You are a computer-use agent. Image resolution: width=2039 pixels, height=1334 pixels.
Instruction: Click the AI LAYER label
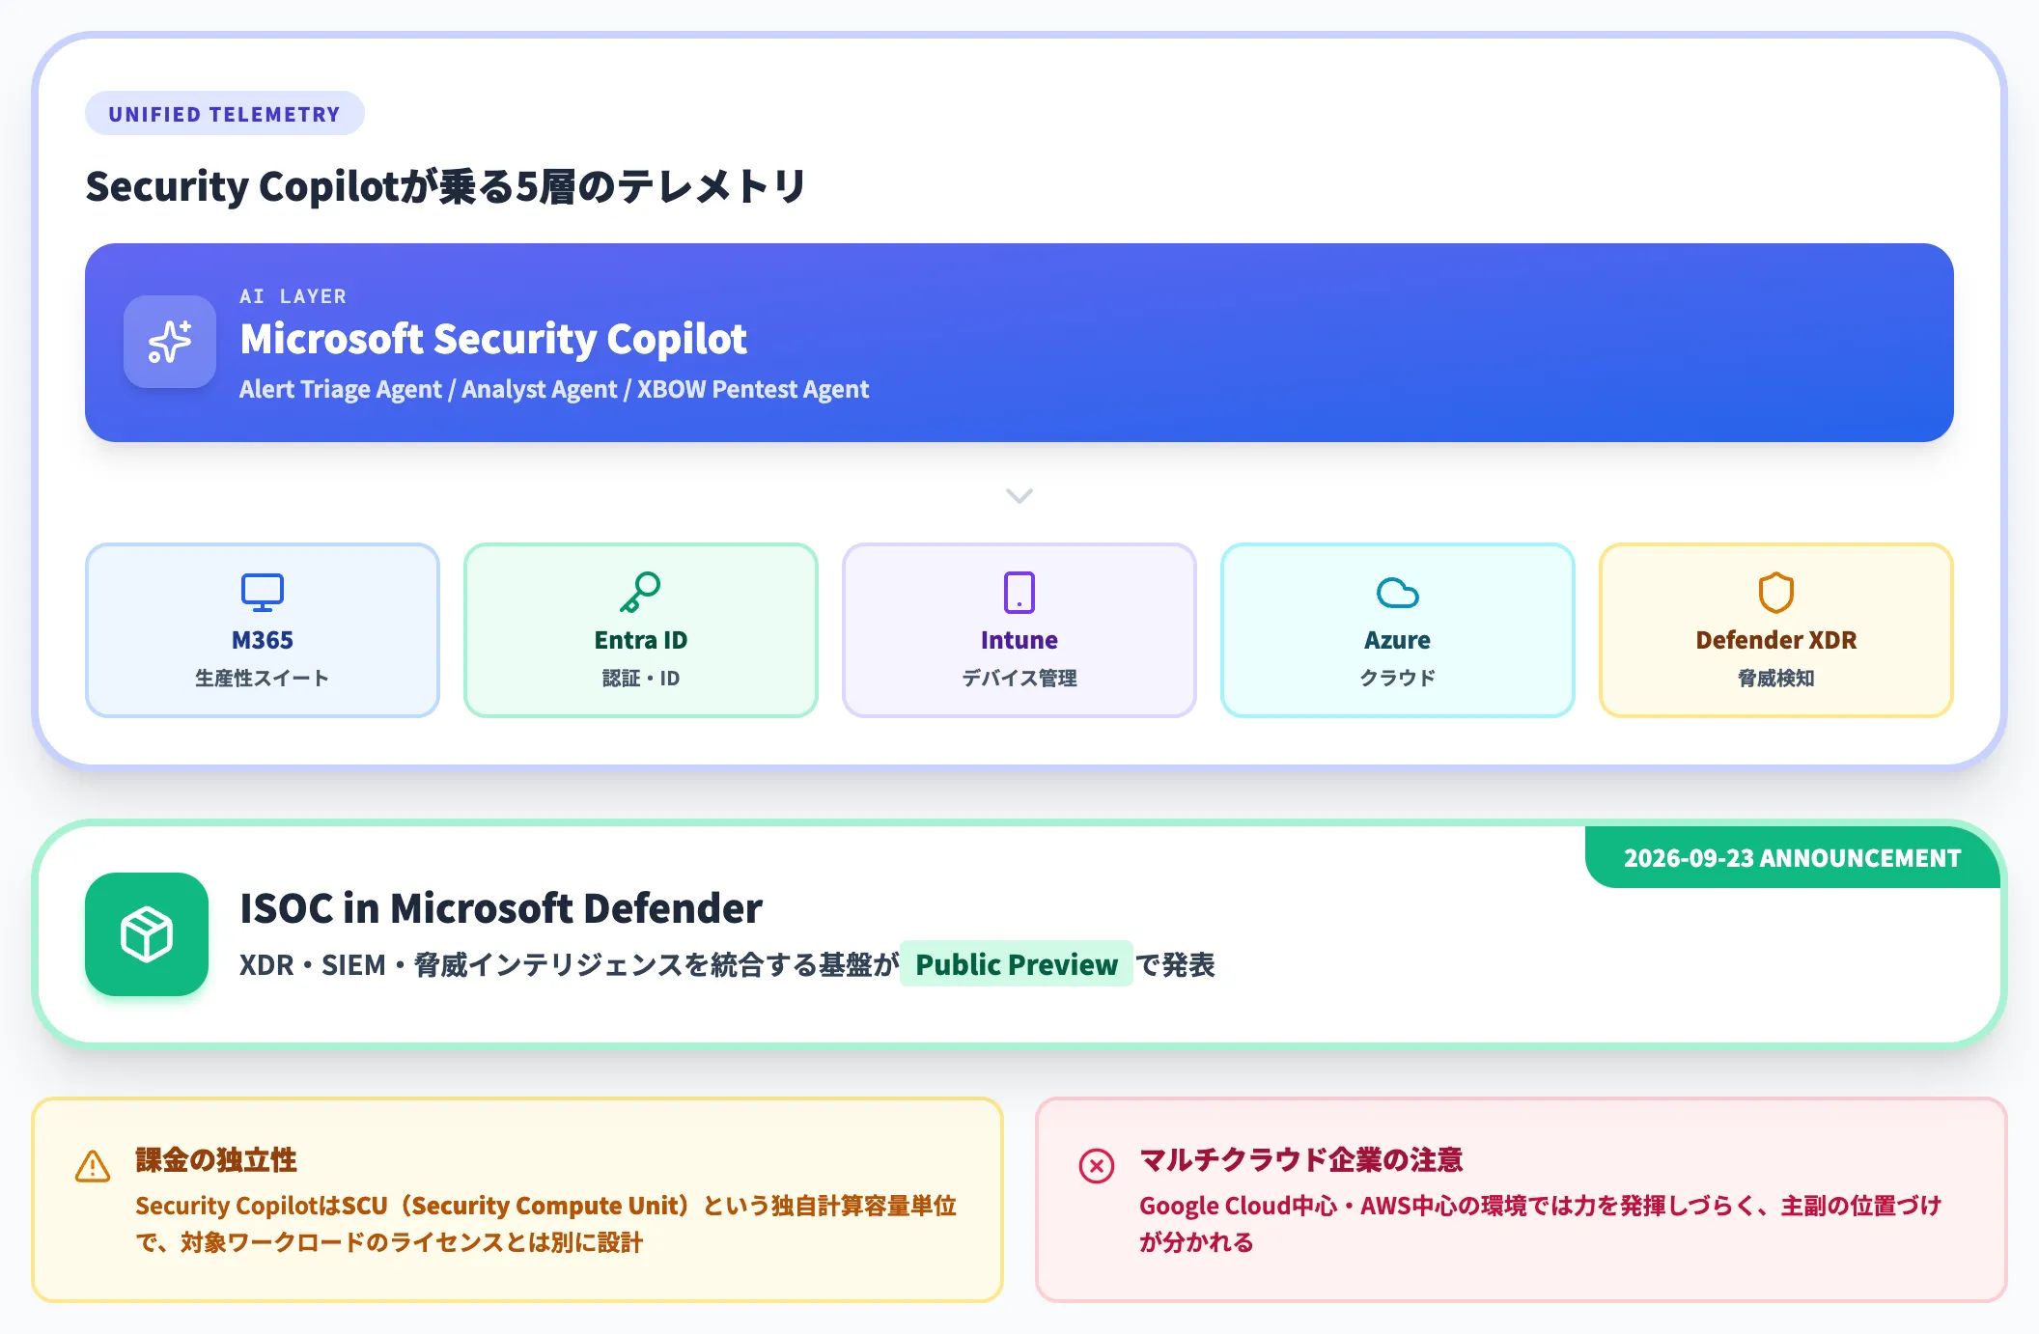pyautogui.click(x=293, y=296)
